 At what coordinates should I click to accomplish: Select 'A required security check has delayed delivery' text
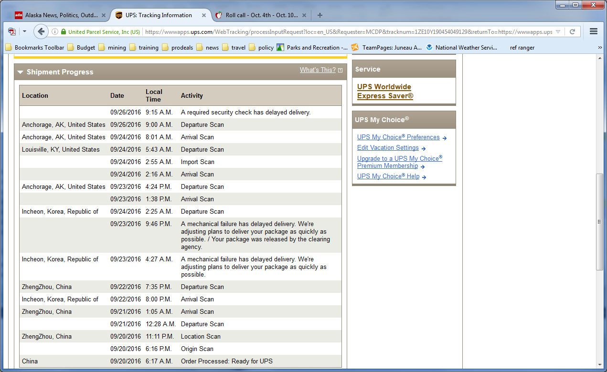[x=245, y=113]
